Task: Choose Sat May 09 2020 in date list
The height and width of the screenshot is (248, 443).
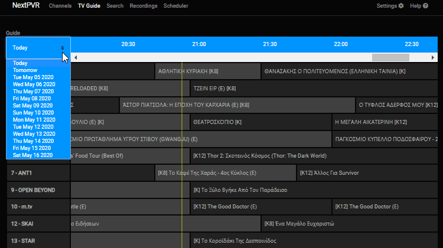Action: [34, 106]
